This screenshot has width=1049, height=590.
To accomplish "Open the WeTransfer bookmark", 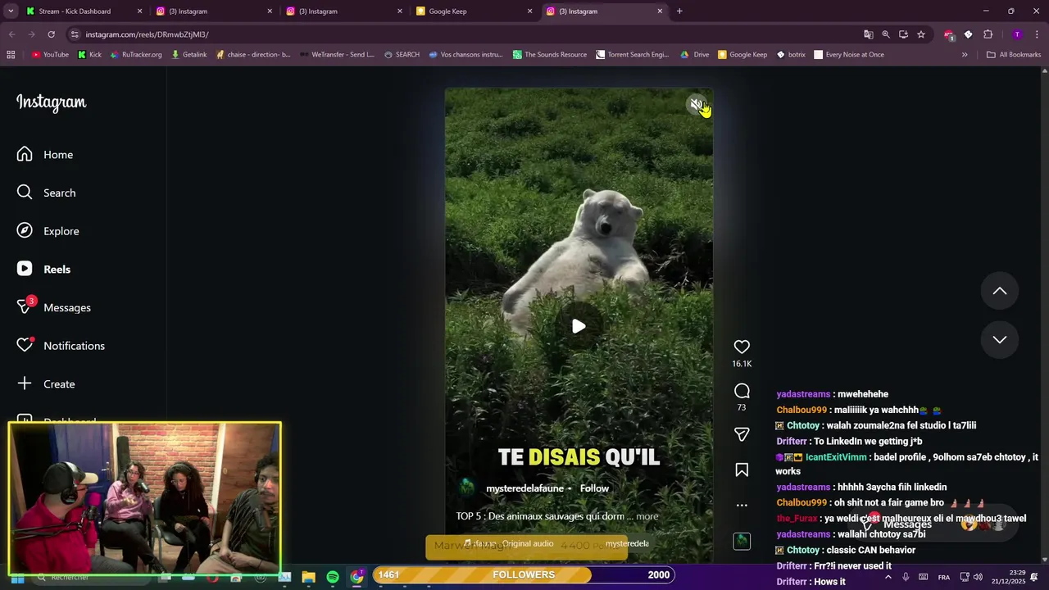I will click(x=336, y=55).
